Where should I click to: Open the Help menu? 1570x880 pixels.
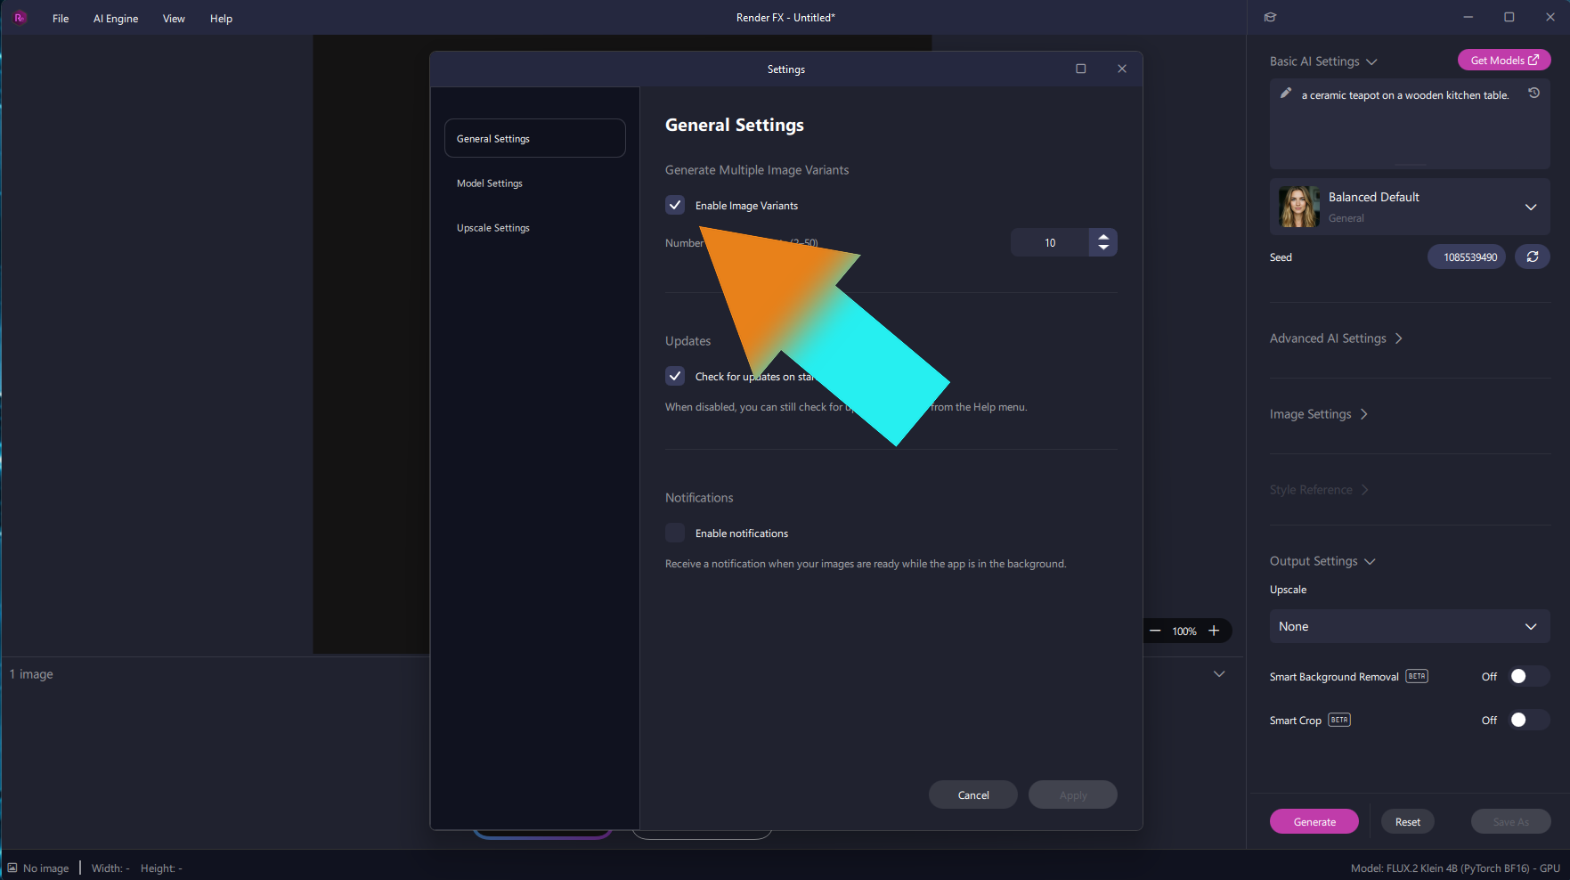[221, 18]
